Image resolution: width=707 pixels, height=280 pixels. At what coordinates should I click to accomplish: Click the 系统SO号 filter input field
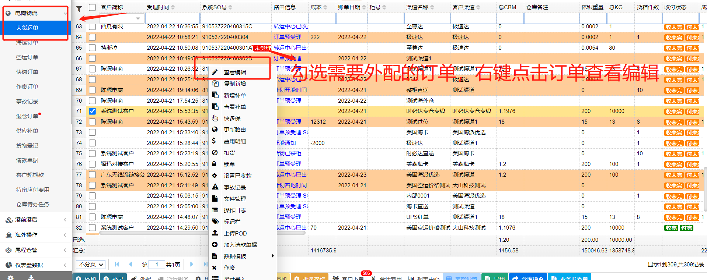tap(236, 18)
